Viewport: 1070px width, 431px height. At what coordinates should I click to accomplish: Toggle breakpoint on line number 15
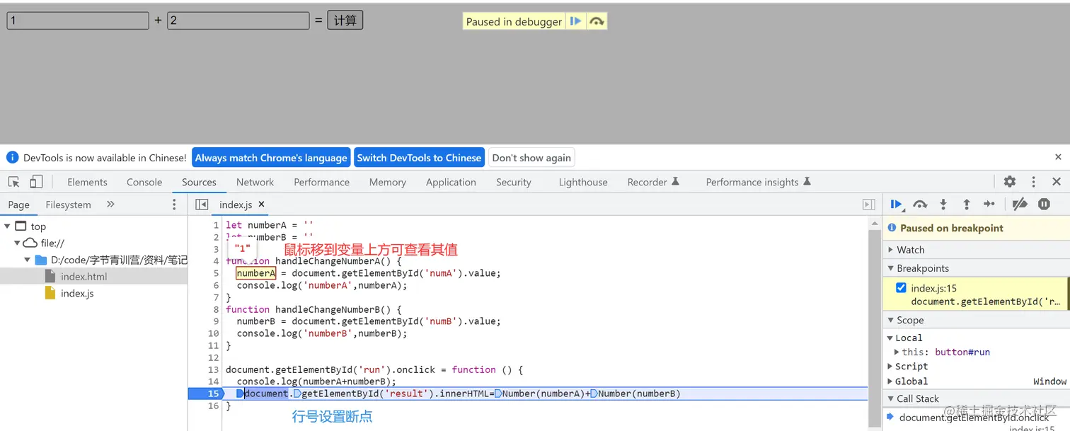click(x=214, y=393)
